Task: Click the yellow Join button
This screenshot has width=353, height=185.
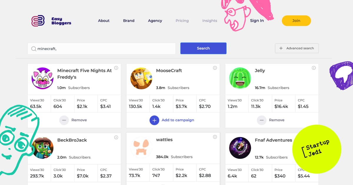Action: click(296, 21)
